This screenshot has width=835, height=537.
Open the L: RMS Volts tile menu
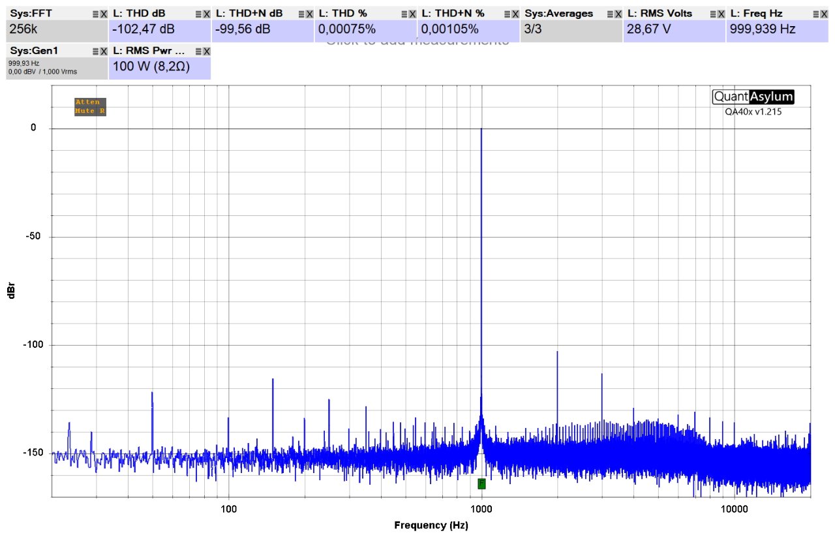pos(713,14)
